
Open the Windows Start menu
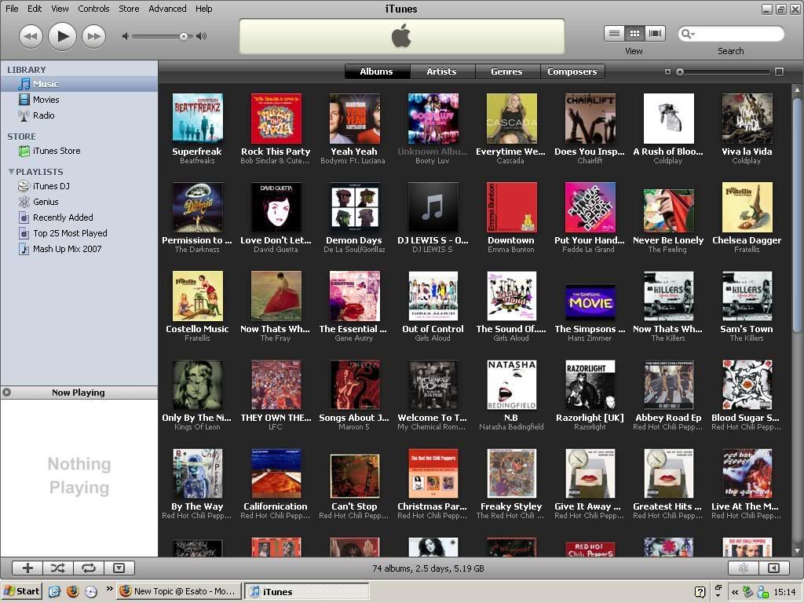pyautogui.click(x=22, y=591)
